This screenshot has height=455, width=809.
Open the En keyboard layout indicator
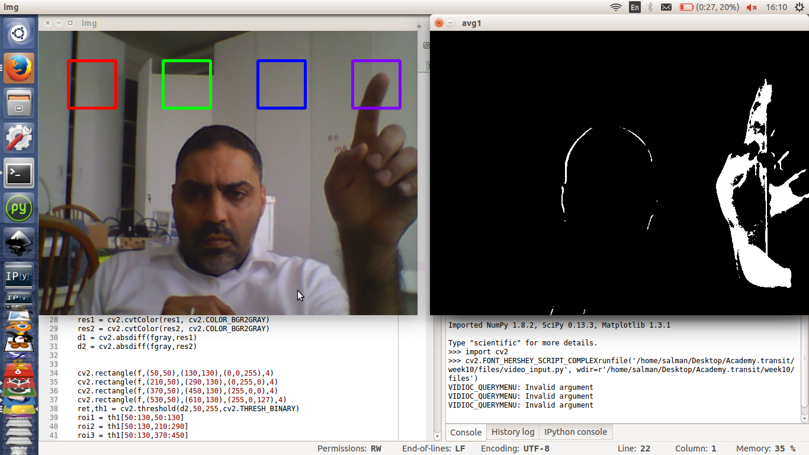click(x=635, y=7)
